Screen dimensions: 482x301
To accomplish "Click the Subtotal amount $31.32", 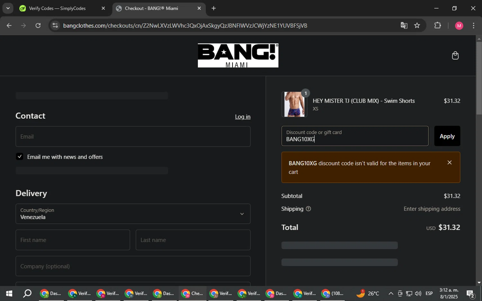I will click(x=452, y=196).
